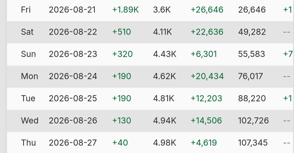This screenshot has height=153, width=294.
Task: Click the 76,017 total views value
Action: pos(250,76)
